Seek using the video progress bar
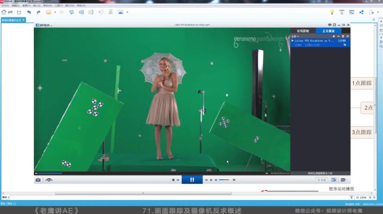Viewport: 383px width, 214px height. (x=151, y=173)
